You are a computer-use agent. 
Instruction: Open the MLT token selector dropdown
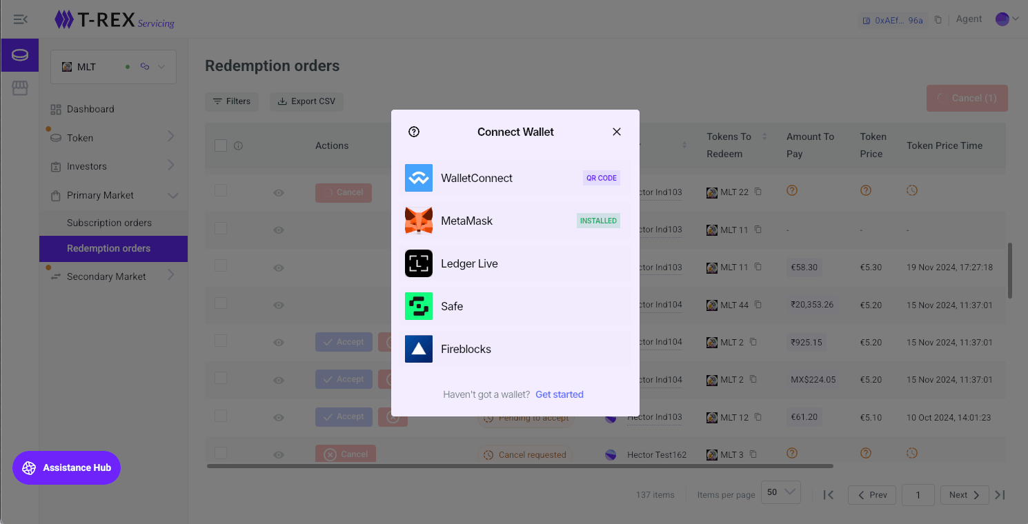(x=113, y=67)
